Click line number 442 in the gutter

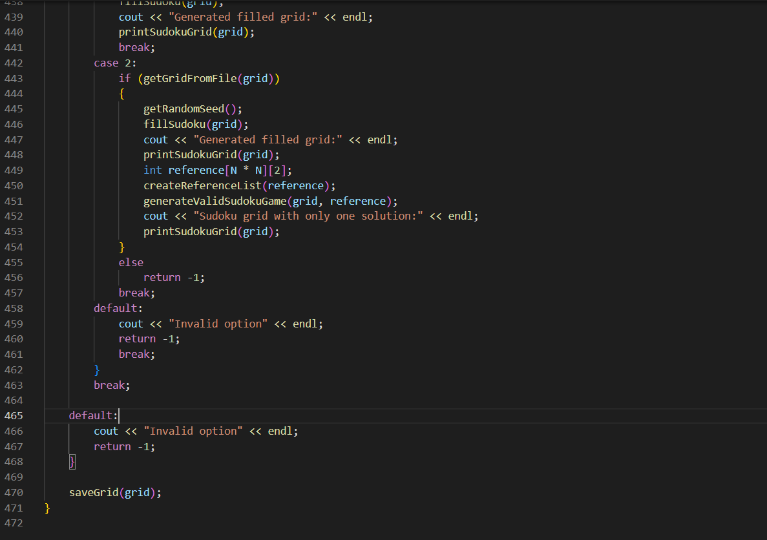pos(14,63)
